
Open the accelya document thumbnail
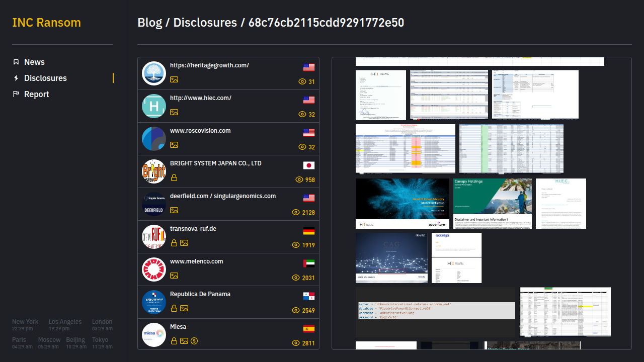click(x=456, y=258)
